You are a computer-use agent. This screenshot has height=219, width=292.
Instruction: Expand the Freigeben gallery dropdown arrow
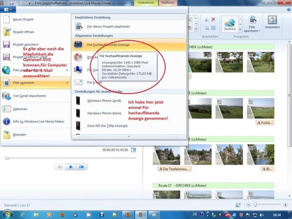tap(240, 30)
